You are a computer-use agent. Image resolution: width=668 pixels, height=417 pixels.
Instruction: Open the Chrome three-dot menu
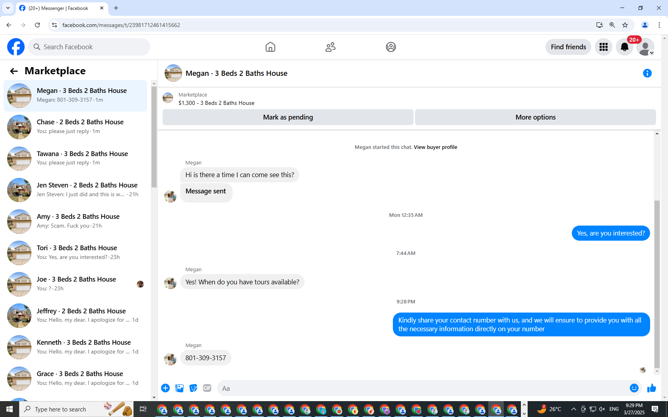[659, 25]
